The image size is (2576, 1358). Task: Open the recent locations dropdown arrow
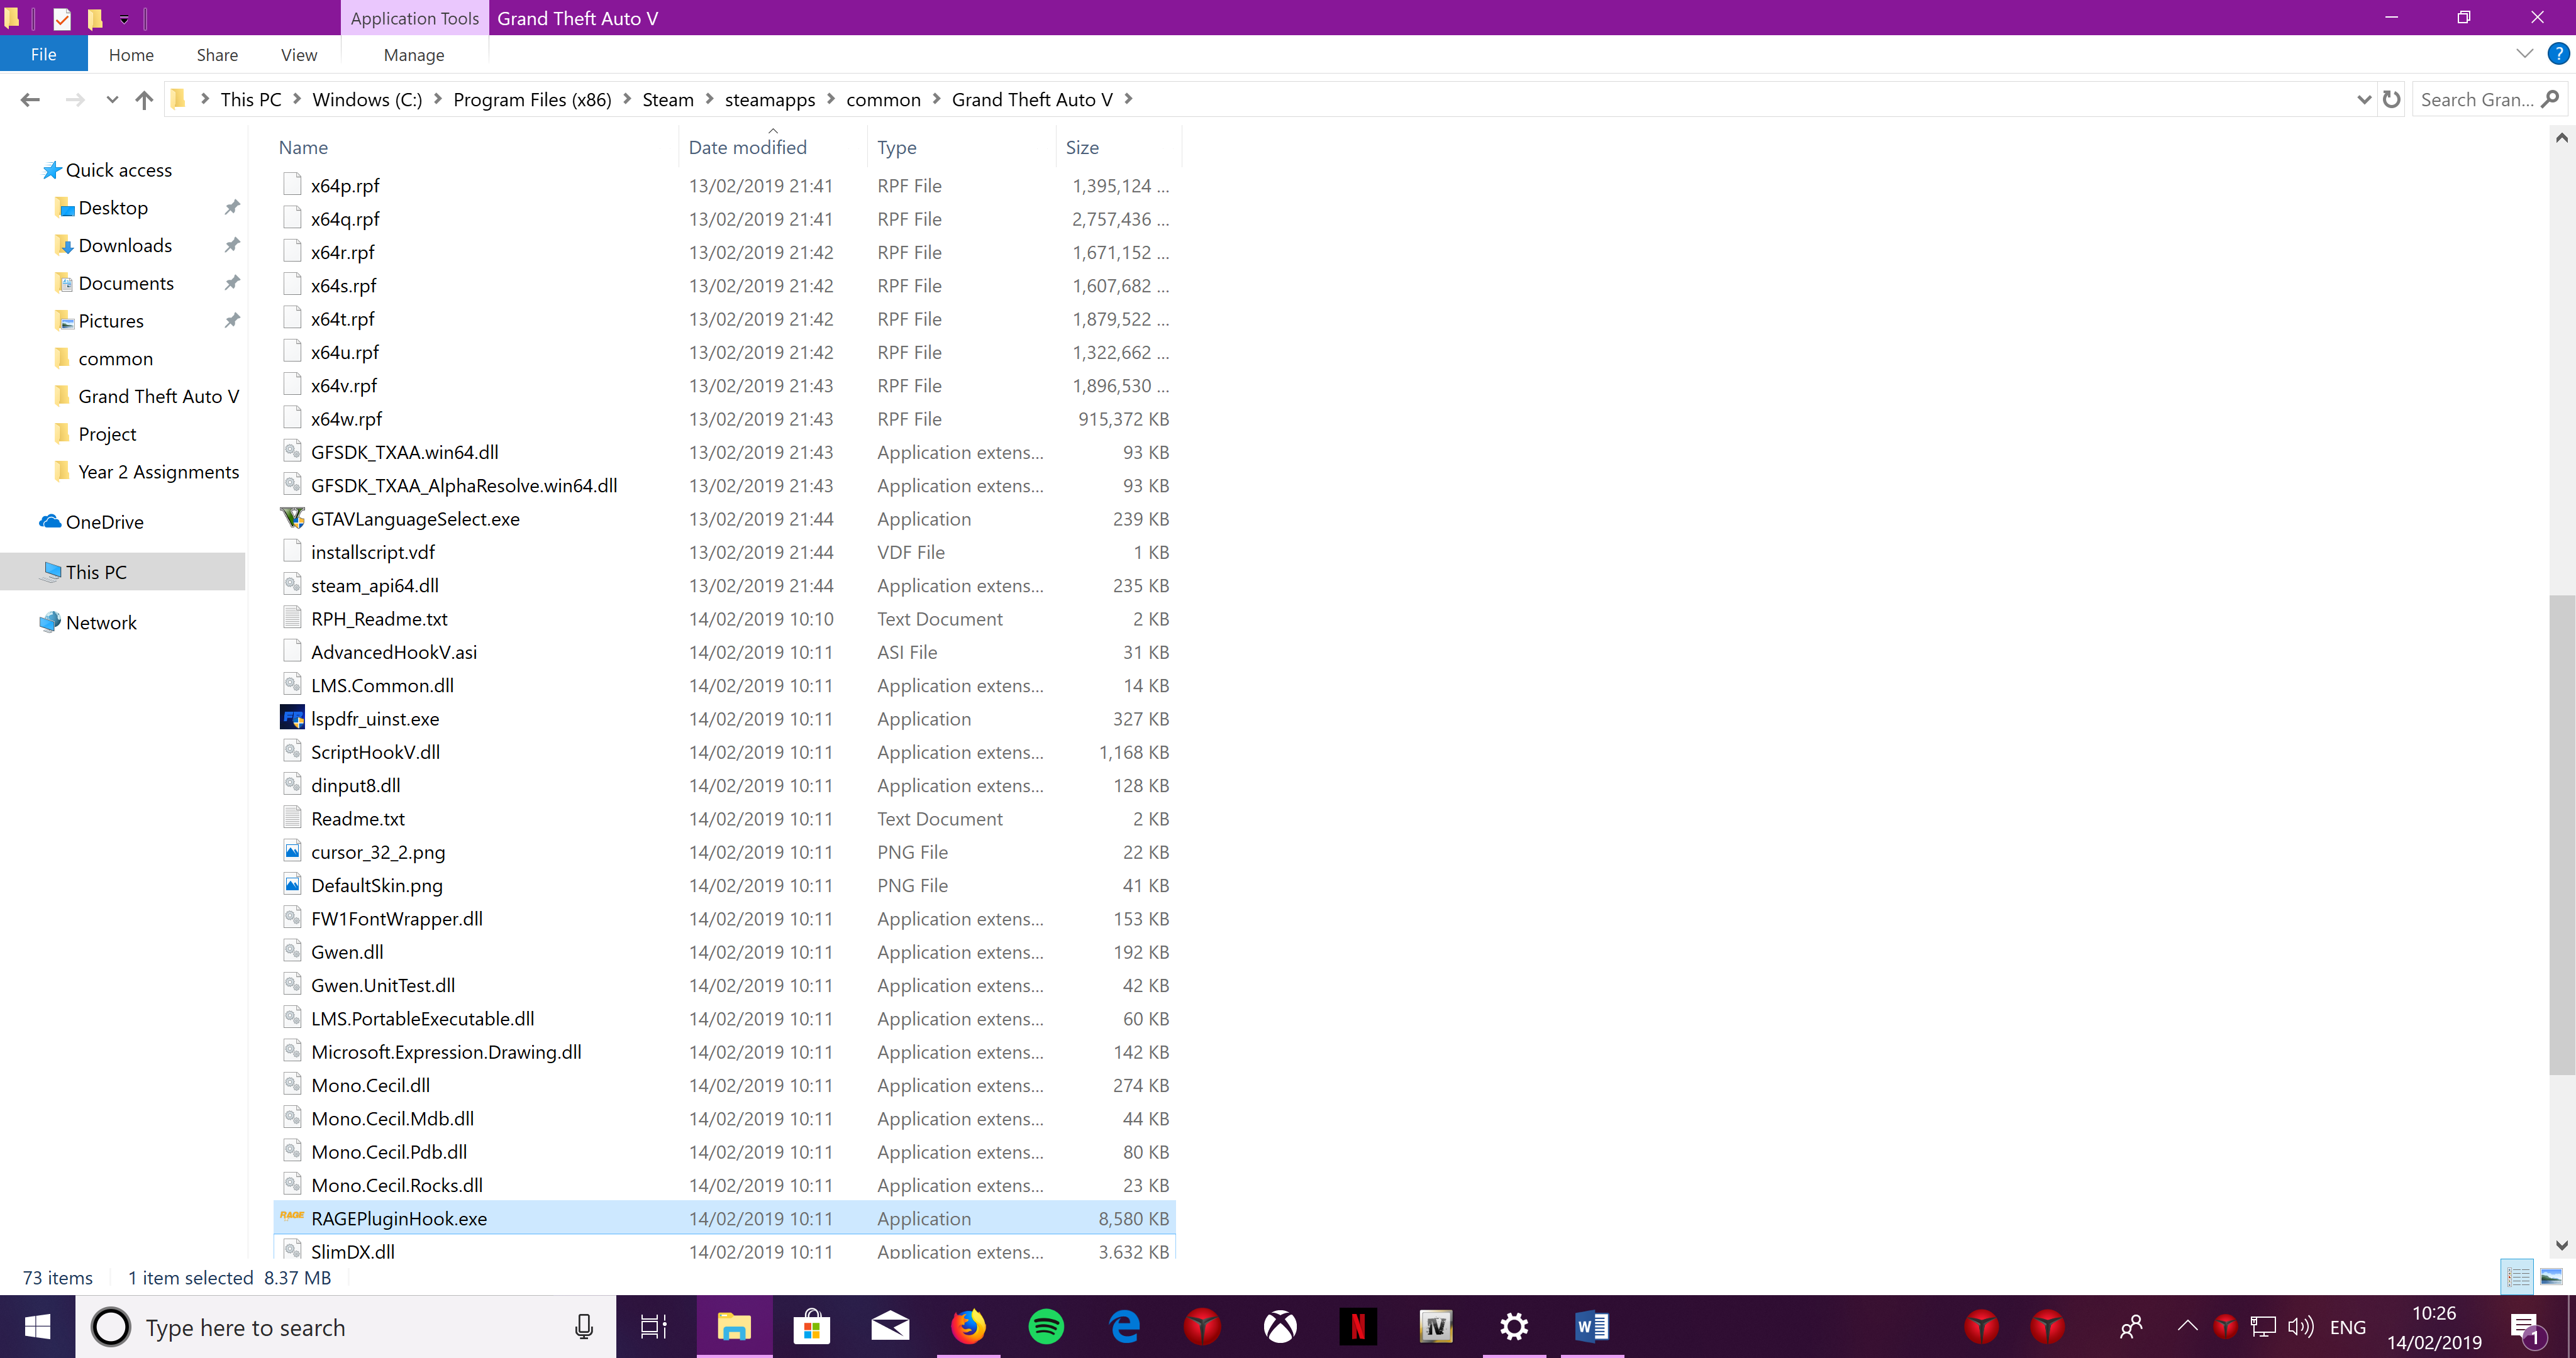tap(112, 100)
